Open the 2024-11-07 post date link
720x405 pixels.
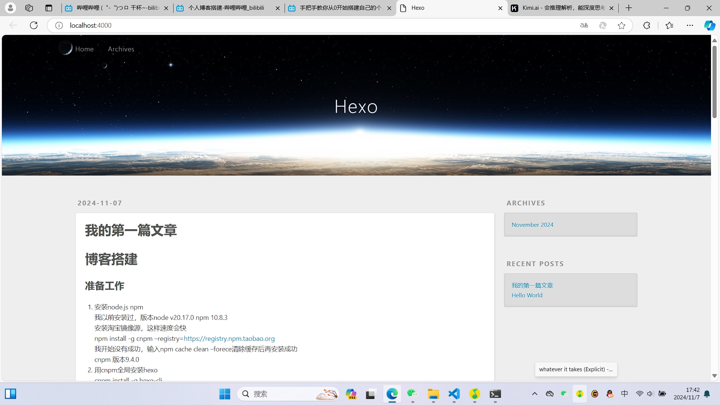[100, 203]
